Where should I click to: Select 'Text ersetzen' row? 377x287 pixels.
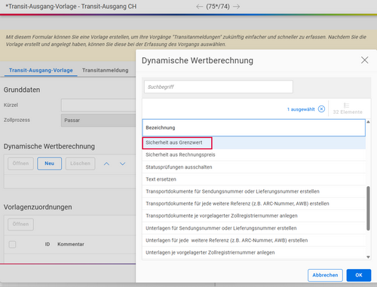point(254,179)
